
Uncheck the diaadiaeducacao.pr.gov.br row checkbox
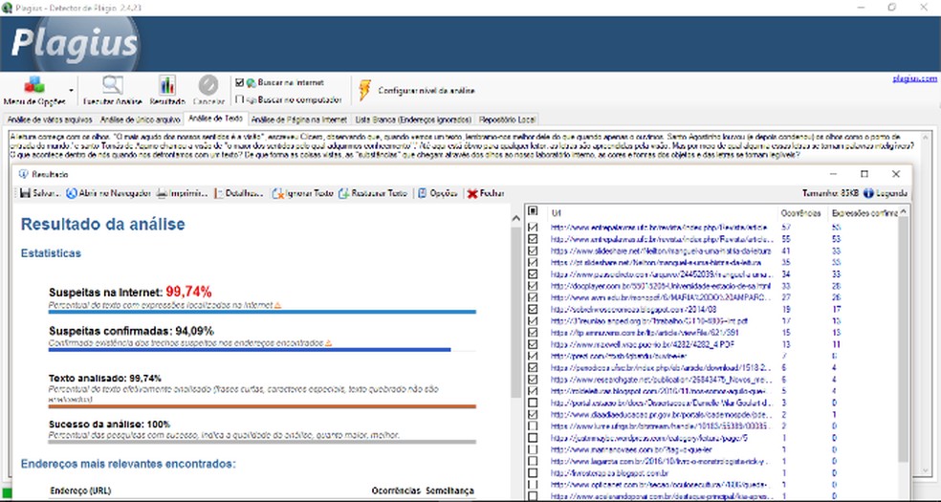coord(533,414)
